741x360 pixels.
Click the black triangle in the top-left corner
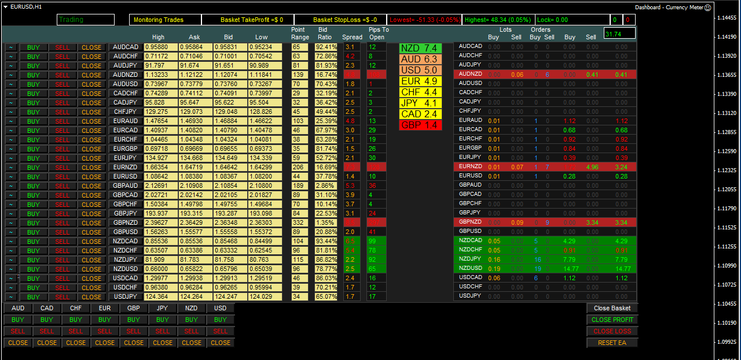tap(5, 7)
